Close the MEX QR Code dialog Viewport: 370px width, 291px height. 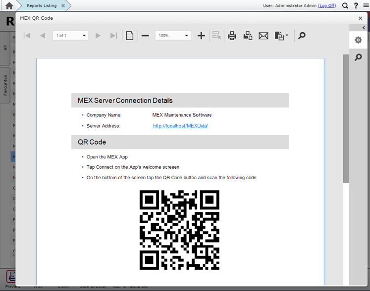tap(360, 18)
